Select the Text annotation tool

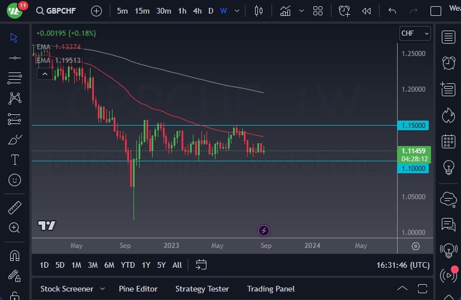(x=15, y=160)
